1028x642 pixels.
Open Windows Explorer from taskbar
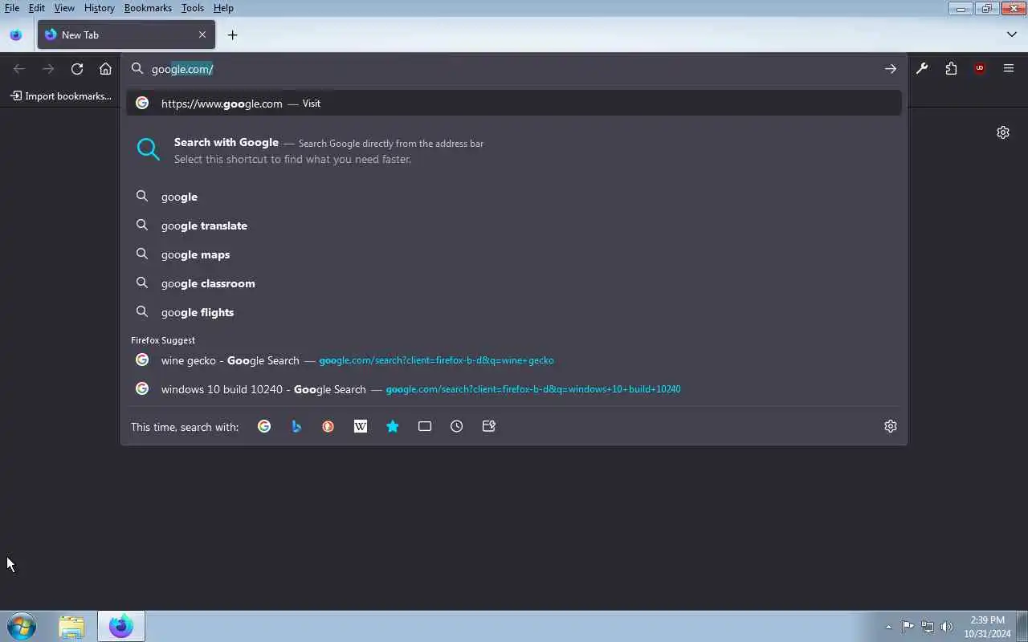point(71,626)
